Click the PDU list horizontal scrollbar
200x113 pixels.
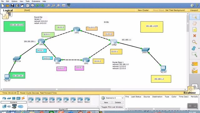pos(154,109)
